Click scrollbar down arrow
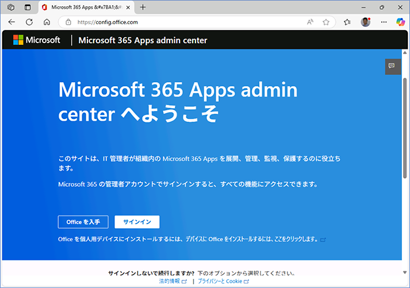 pyautogui.click(x=405, y=272)
